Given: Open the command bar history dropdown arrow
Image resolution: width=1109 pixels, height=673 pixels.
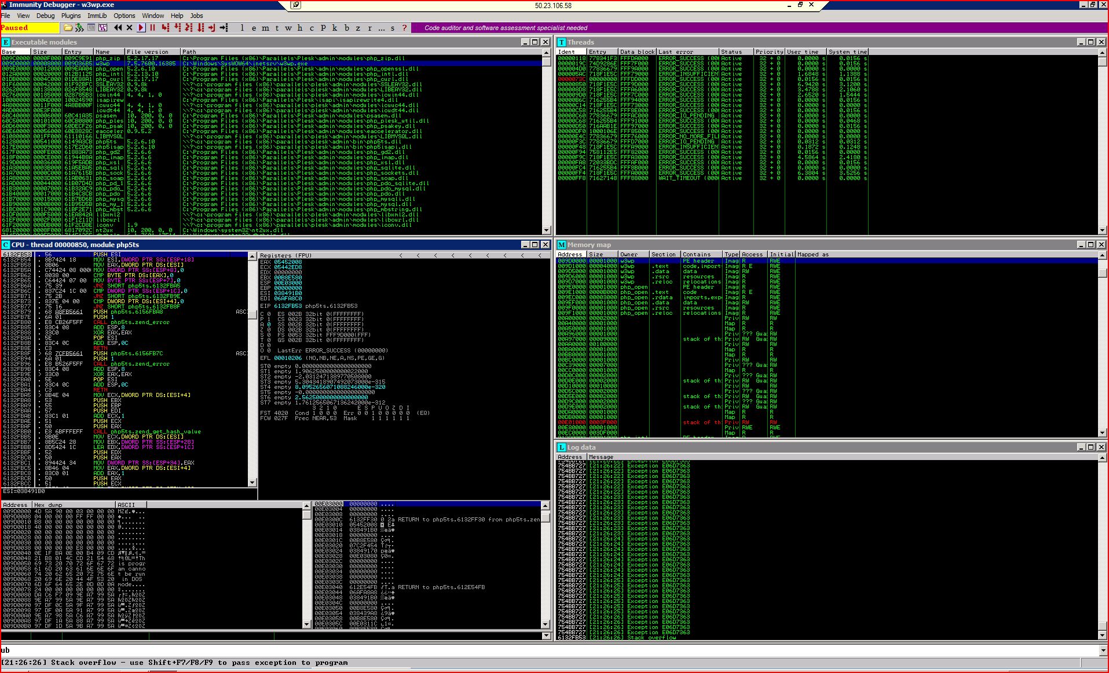Looking at the screenshot, I should click(x=1103, y=650).
